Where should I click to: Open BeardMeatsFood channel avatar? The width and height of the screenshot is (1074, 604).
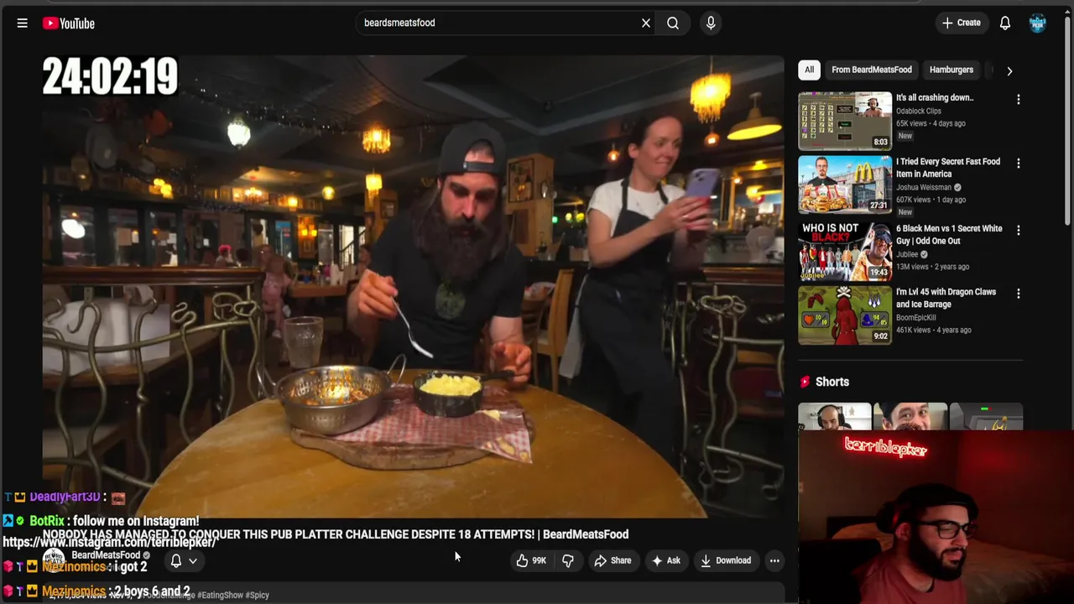(54, 559)
